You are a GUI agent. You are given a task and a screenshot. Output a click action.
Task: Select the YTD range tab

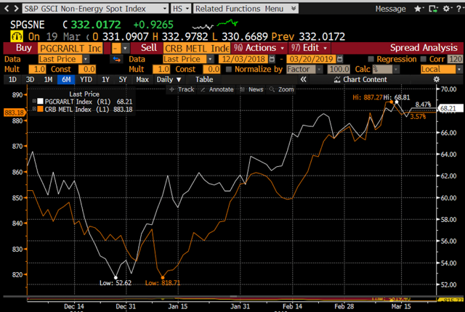pos(86,79)
